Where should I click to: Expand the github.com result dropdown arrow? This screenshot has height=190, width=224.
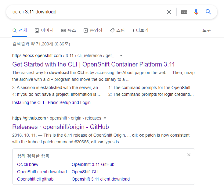click(x=105, y=118)
